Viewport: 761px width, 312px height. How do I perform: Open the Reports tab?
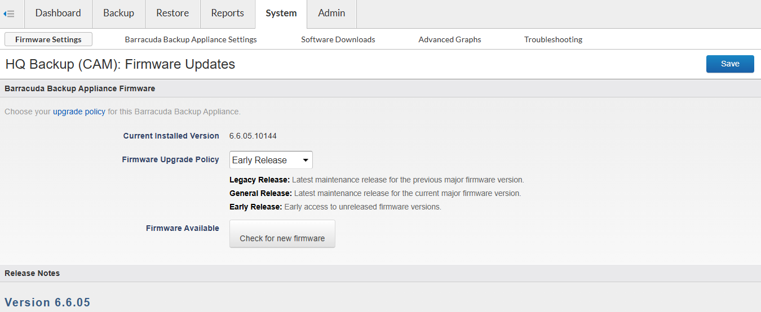(227, 14)
